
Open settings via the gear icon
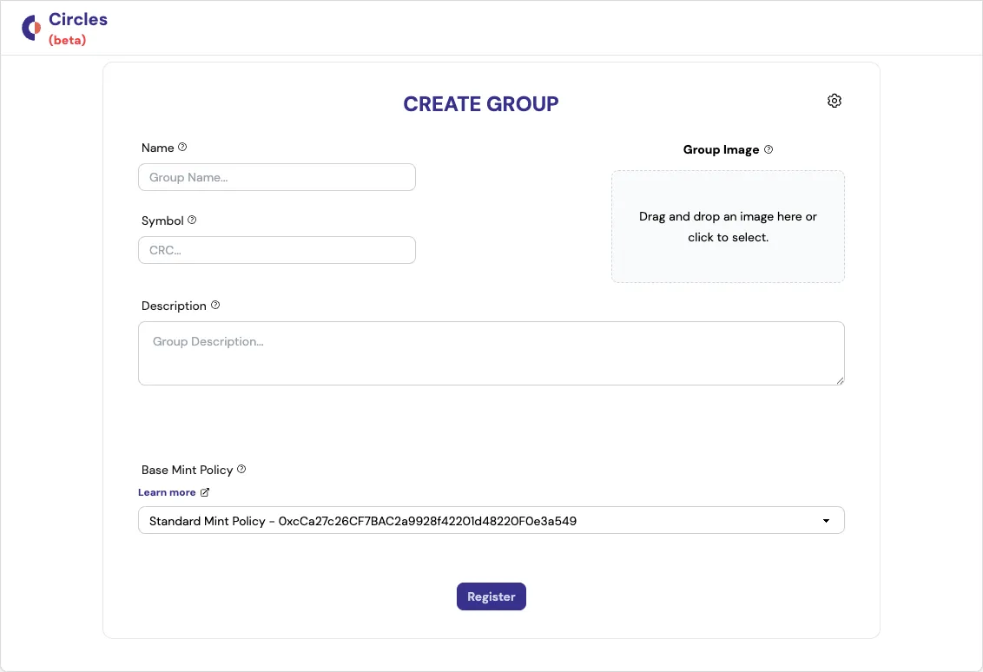click(835, 101)
